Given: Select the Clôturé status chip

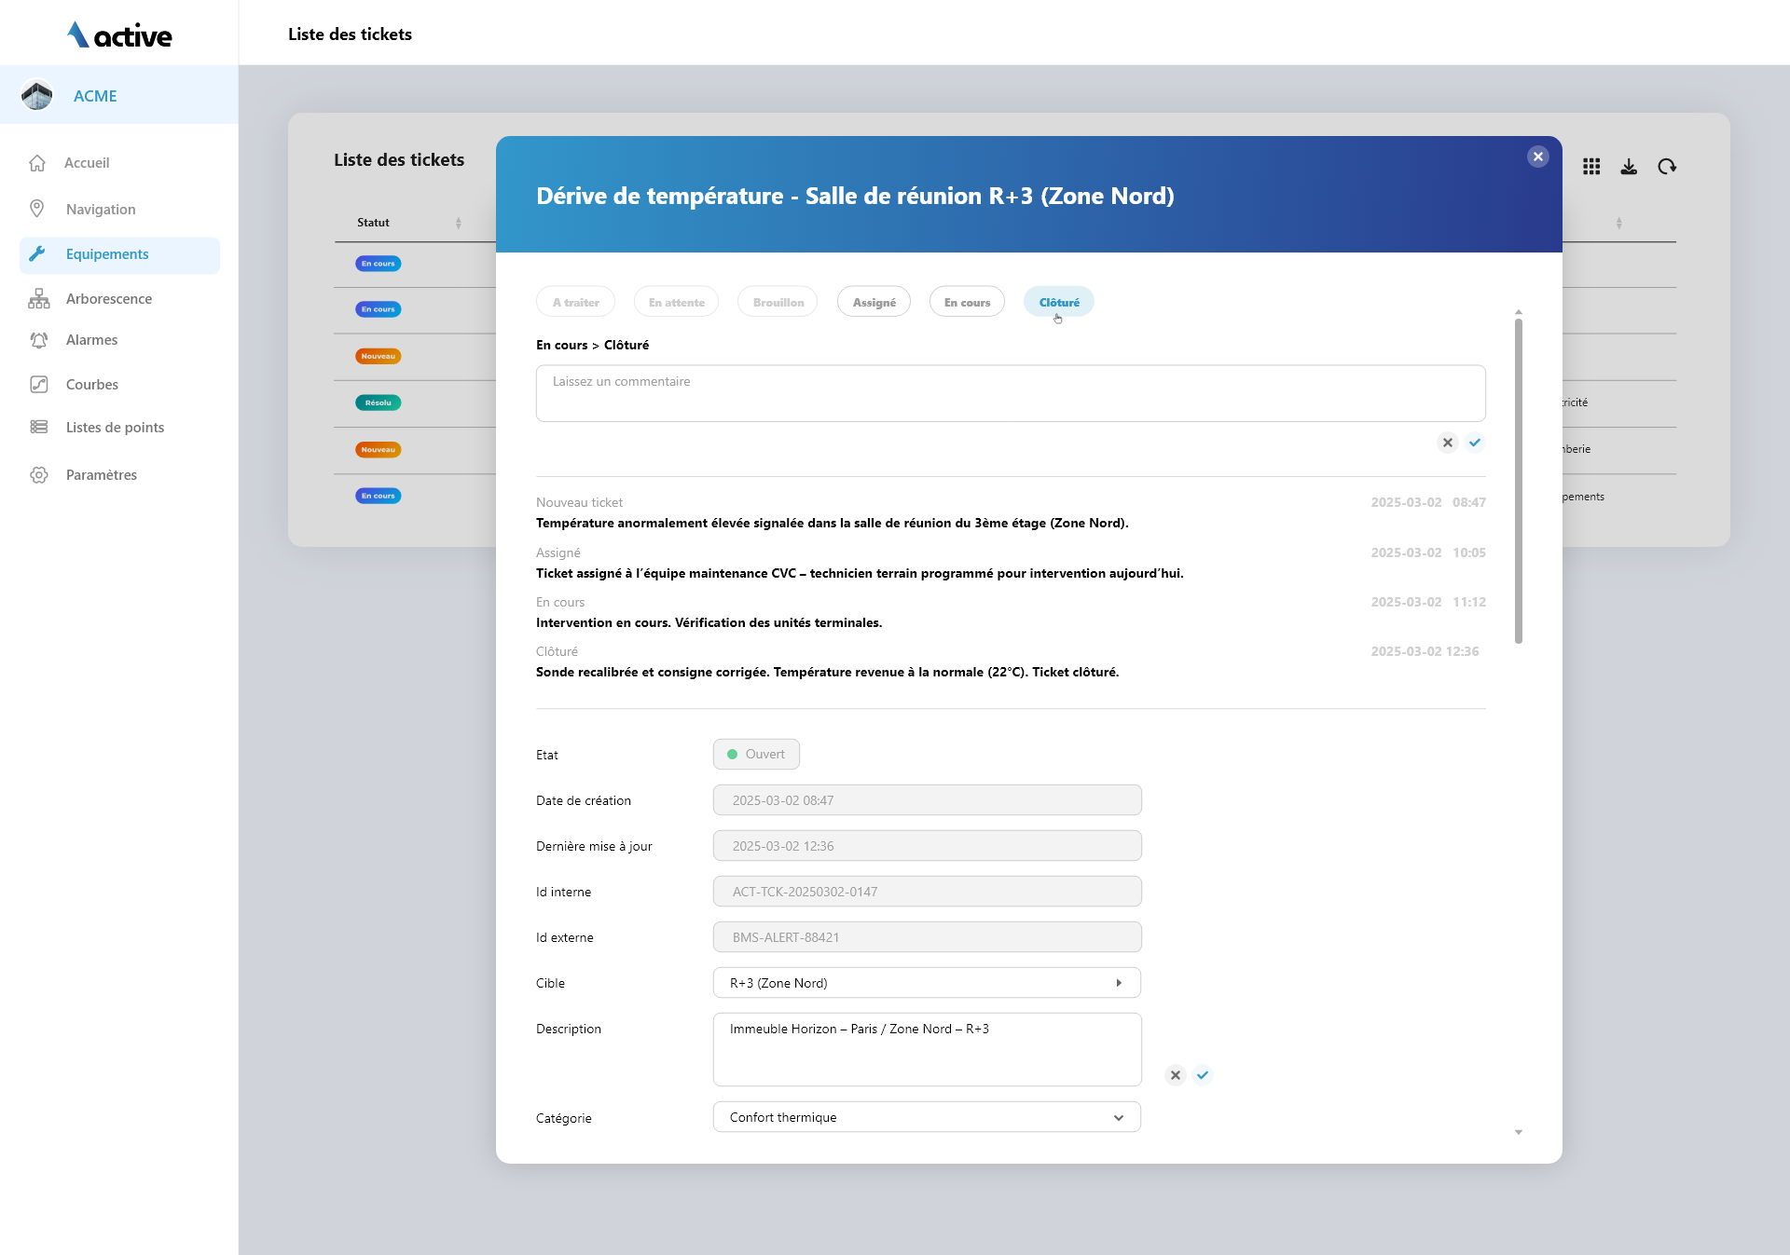Looking at the screenshot, I should (x=1059, y=302).
